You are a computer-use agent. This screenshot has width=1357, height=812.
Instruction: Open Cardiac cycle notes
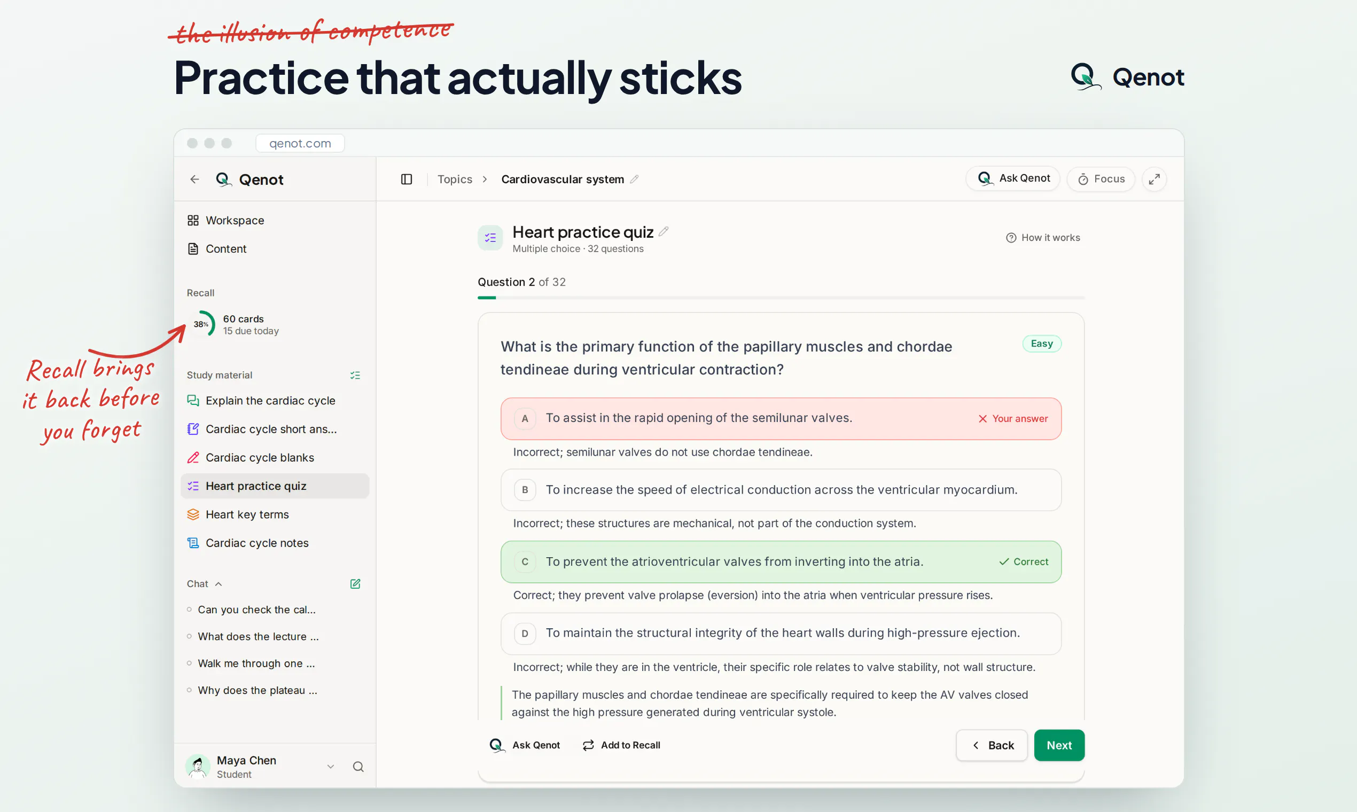pyautogui.click(x=275, y=543)
